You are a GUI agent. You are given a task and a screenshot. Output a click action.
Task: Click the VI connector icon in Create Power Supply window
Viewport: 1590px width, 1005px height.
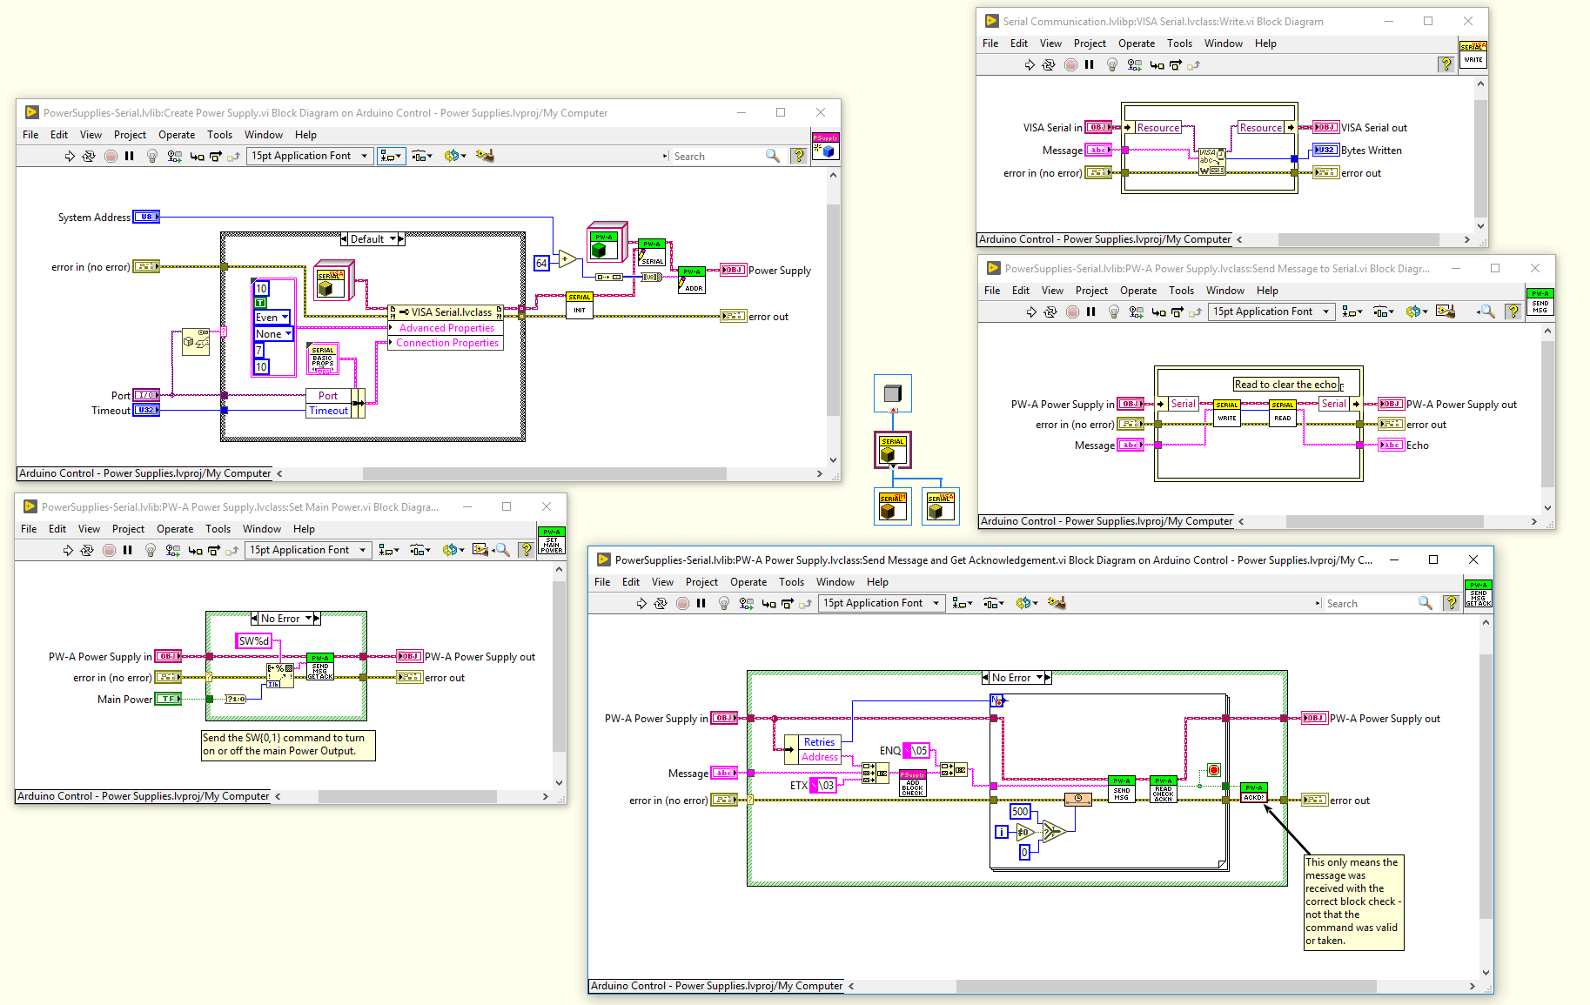tap(825, 145)
